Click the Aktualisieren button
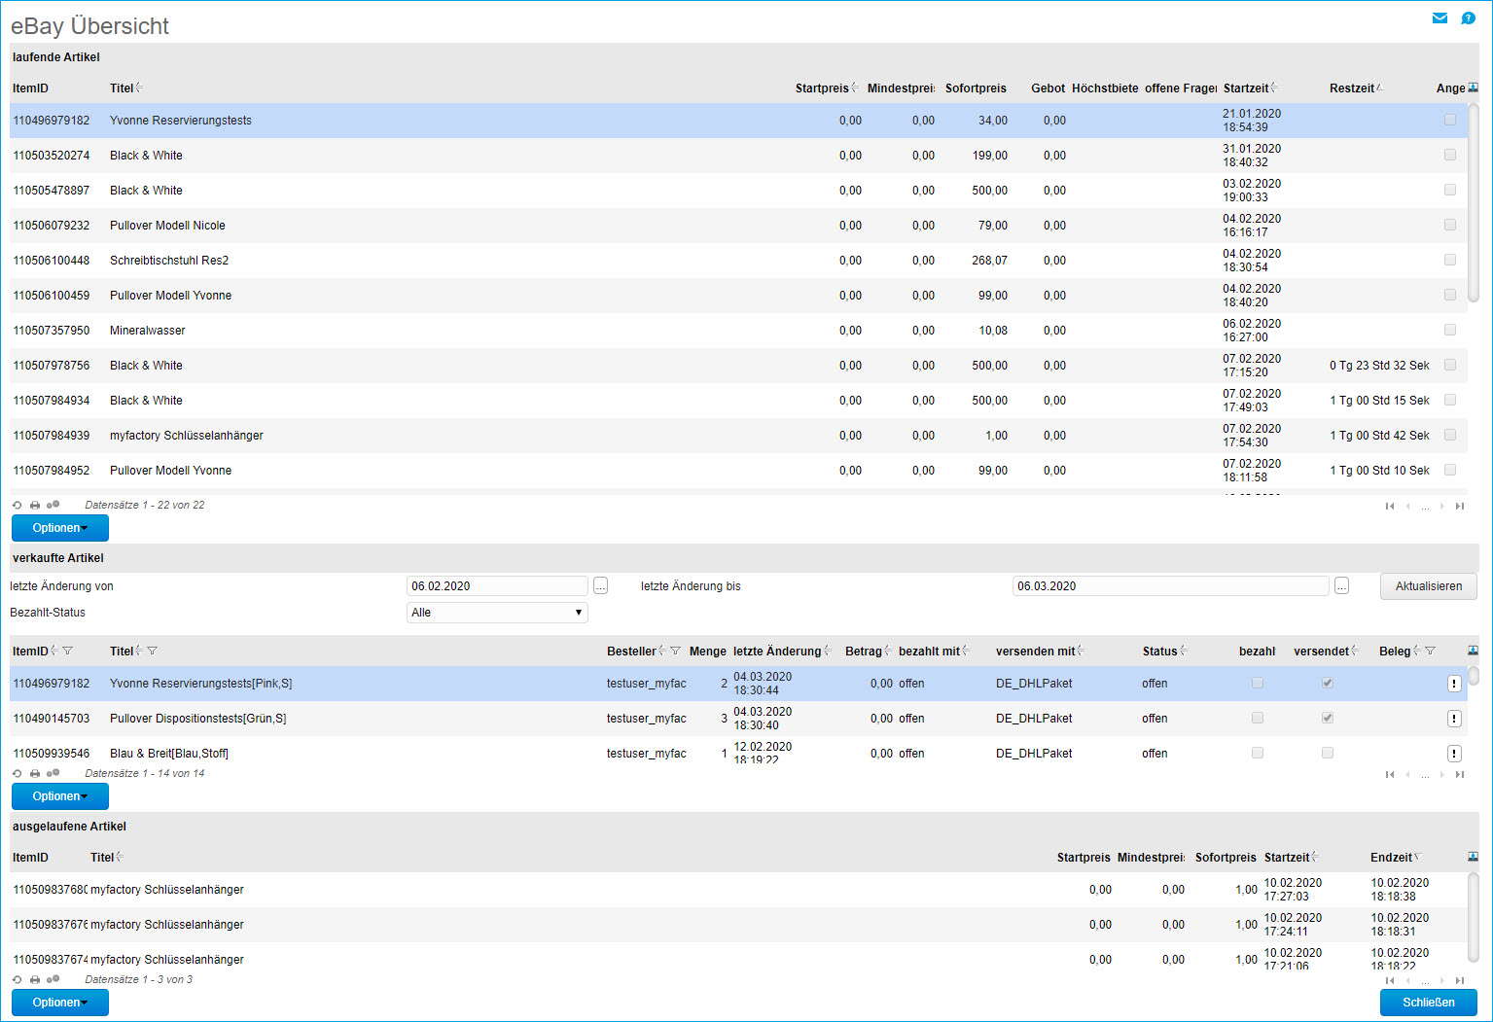The width and height of the screenshot is (1493, 1022). (x=1428, y=586)
